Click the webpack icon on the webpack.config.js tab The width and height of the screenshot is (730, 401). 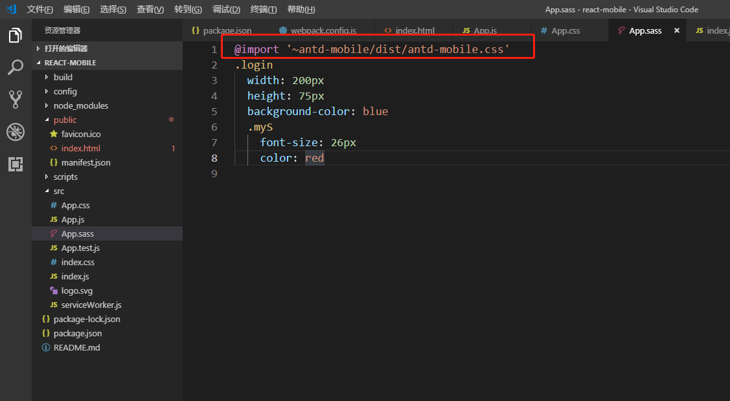tap(283, 30)
